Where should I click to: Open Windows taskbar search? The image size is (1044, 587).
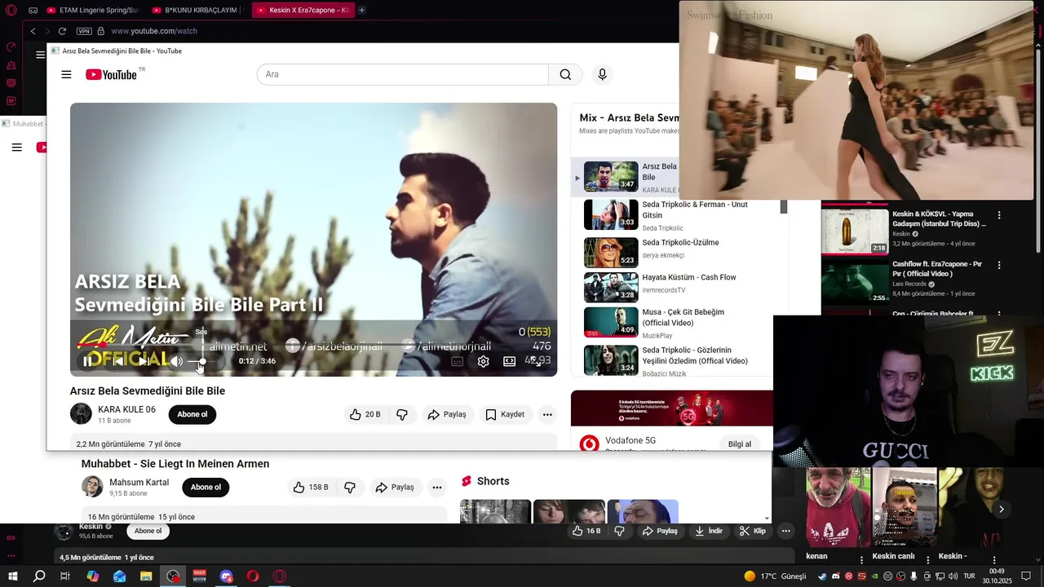[39, 576]
